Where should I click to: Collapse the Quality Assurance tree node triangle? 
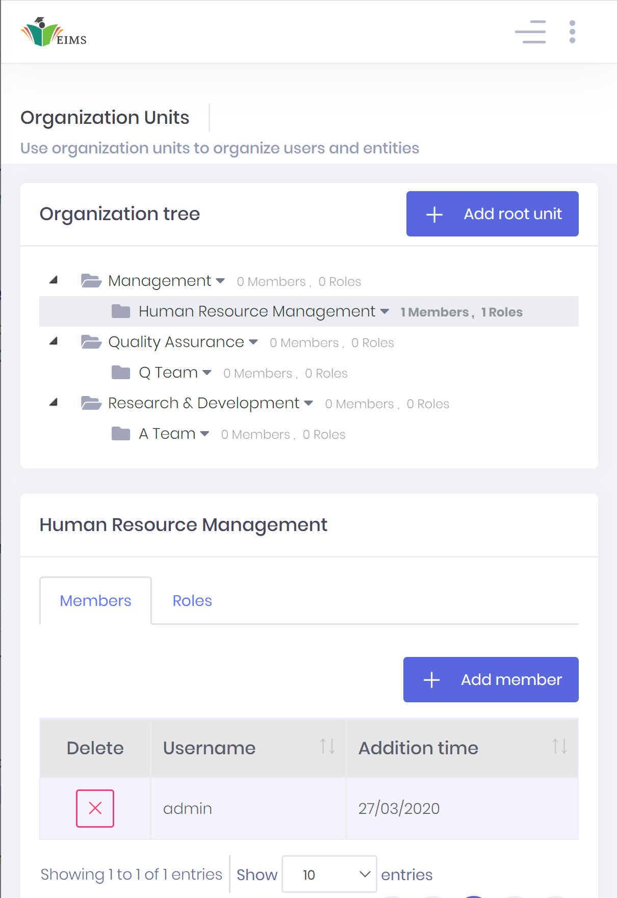(x=54, y=341)
